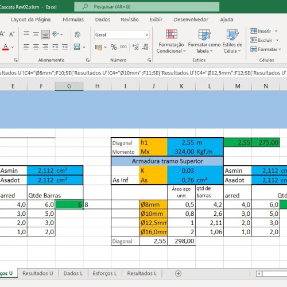The height and width of the screenshot is (287, 287).
Task: Switch to the Exibir tab
Action: pos(156,20)
